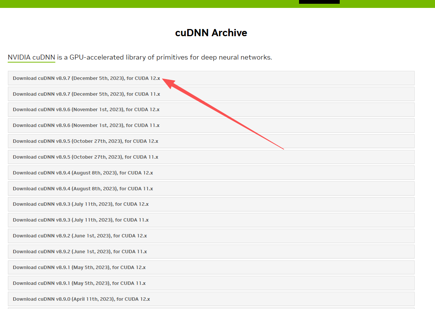Expand cuDNN v8.9.6 November 1st for CUDA 12.x

pyautogui.click(x=211, y=110)
